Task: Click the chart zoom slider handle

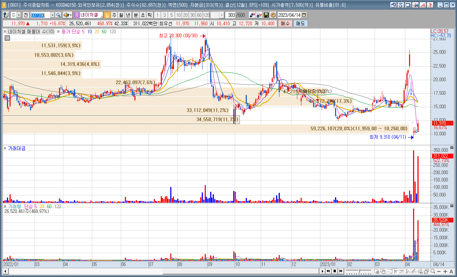Action: (359, 271)
